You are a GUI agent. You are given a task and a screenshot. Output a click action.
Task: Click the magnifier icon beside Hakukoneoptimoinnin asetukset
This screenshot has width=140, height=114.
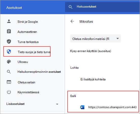tap(9, 72)
